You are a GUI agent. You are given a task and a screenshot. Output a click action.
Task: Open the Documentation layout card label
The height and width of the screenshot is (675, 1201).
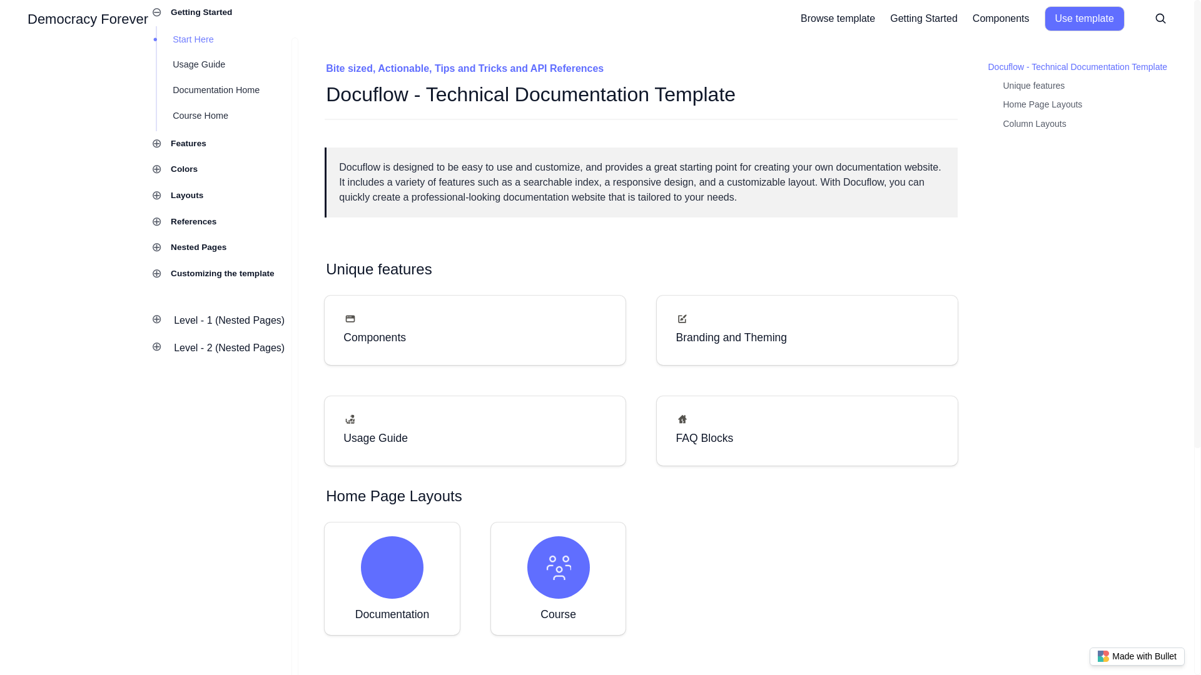pos(392,614)
